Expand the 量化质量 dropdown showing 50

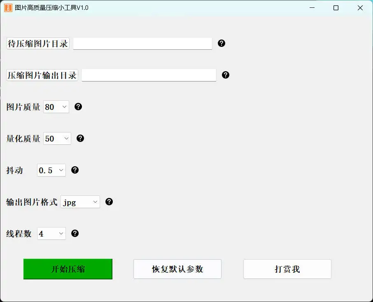(57, 138)
